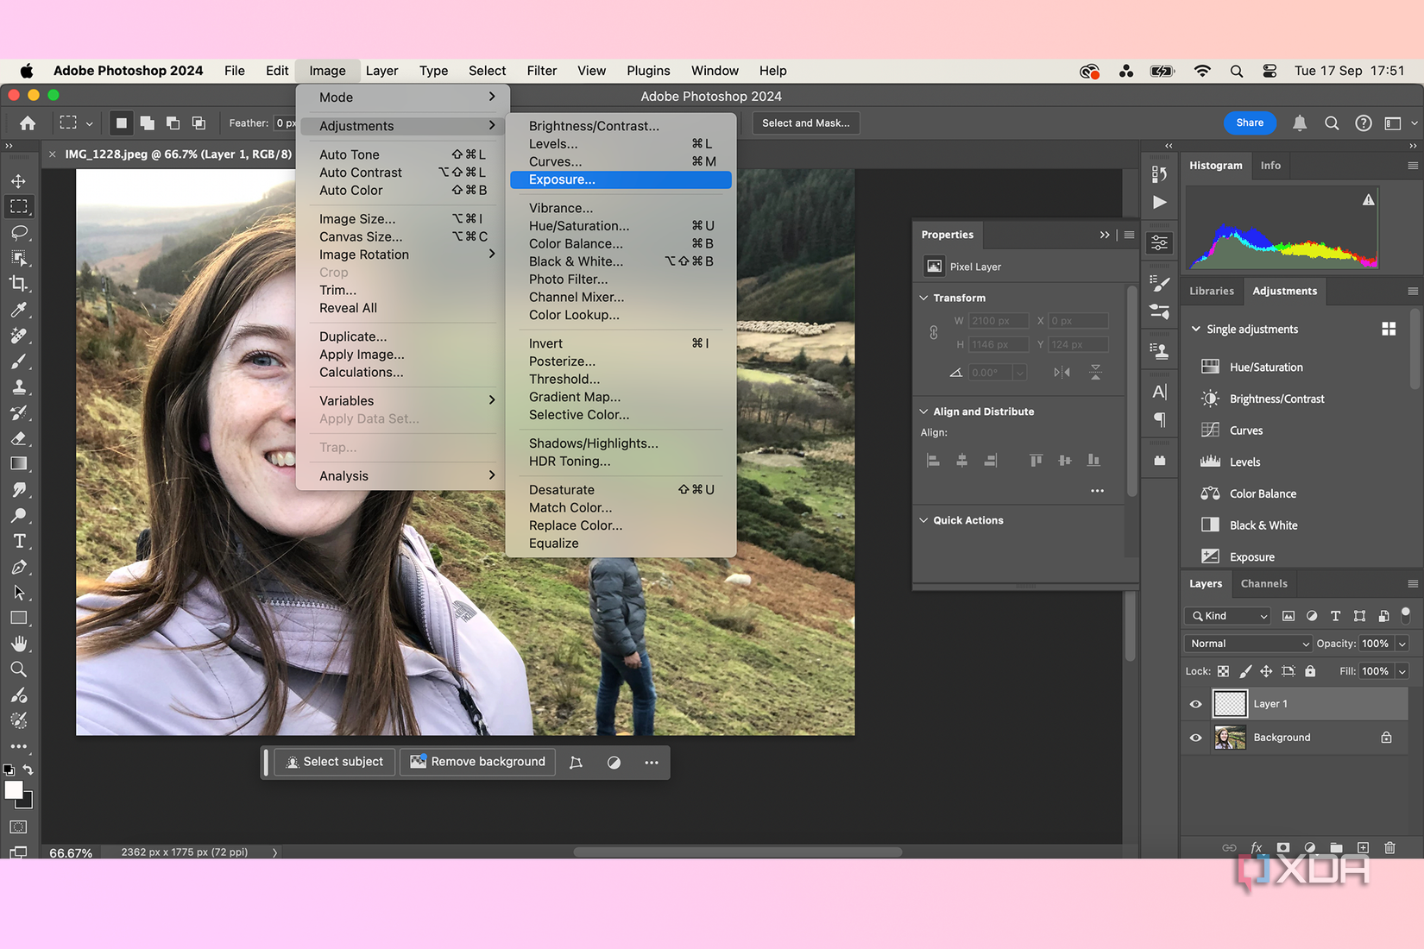
Task: Open the Curves adjustment from the Adjustments panel
Action: [x=1245, y=430]
